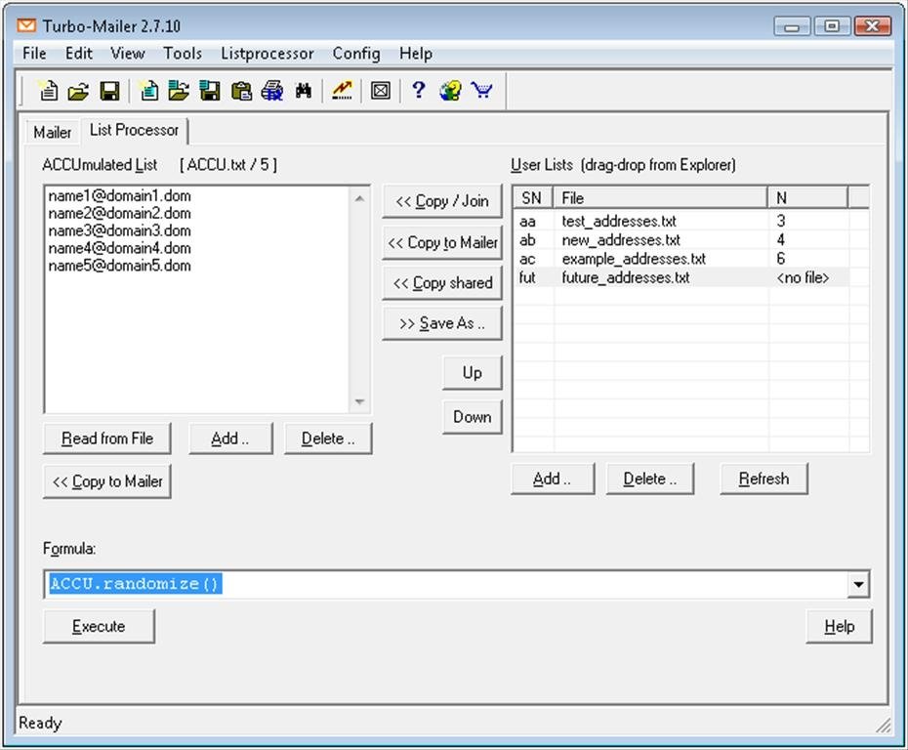This screenshot has height=750, width=908.
Task: Click Delete .. under ACCUmulated List
Action: tap(328, 438)
